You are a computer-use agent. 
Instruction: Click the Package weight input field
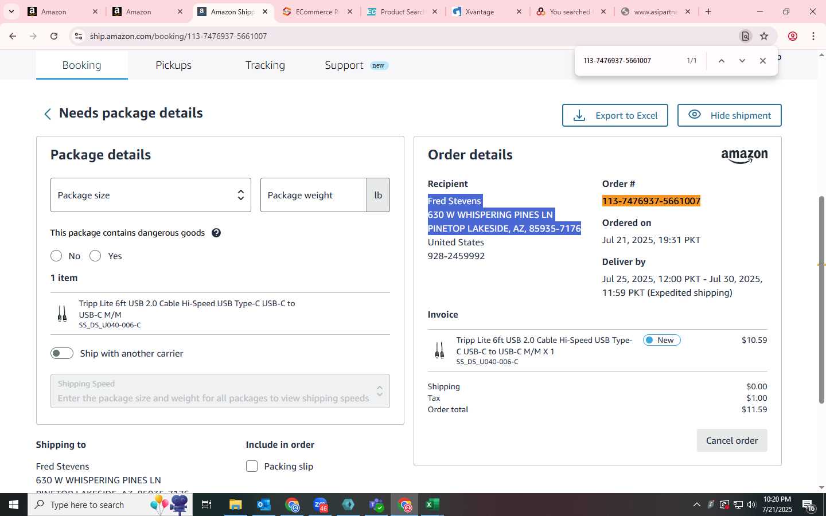pos(314,195)
